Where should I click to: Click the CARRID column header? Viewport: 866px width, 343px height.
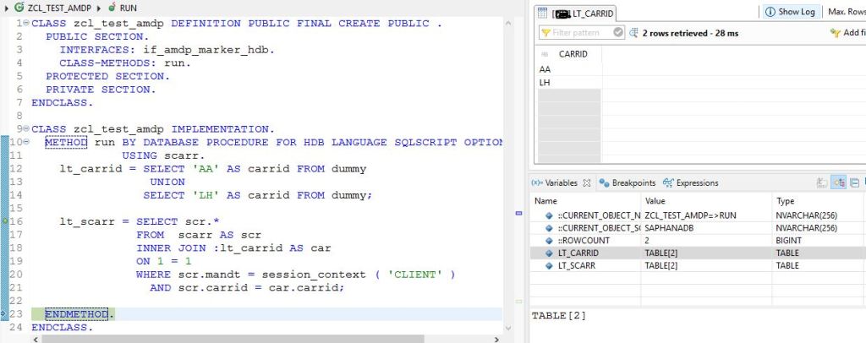pos(573,53)
